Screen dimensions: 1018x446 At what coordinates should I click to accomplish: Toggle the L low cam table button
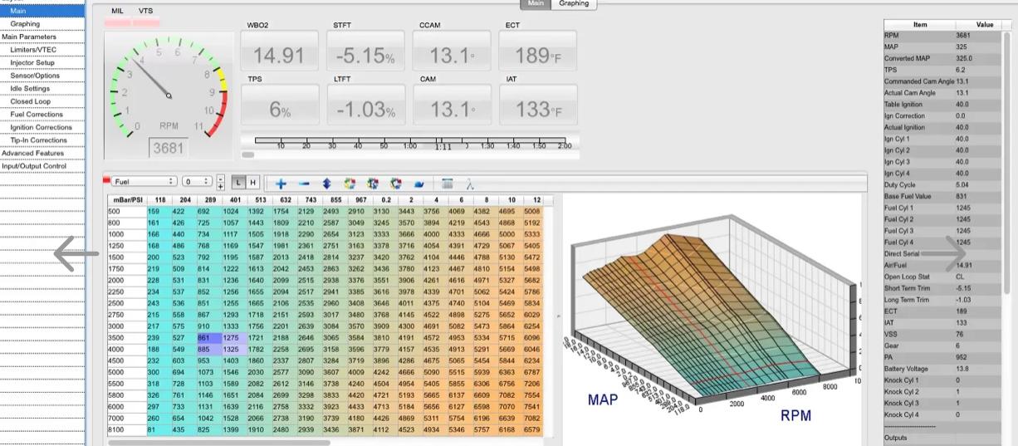(x=238, y=182)
